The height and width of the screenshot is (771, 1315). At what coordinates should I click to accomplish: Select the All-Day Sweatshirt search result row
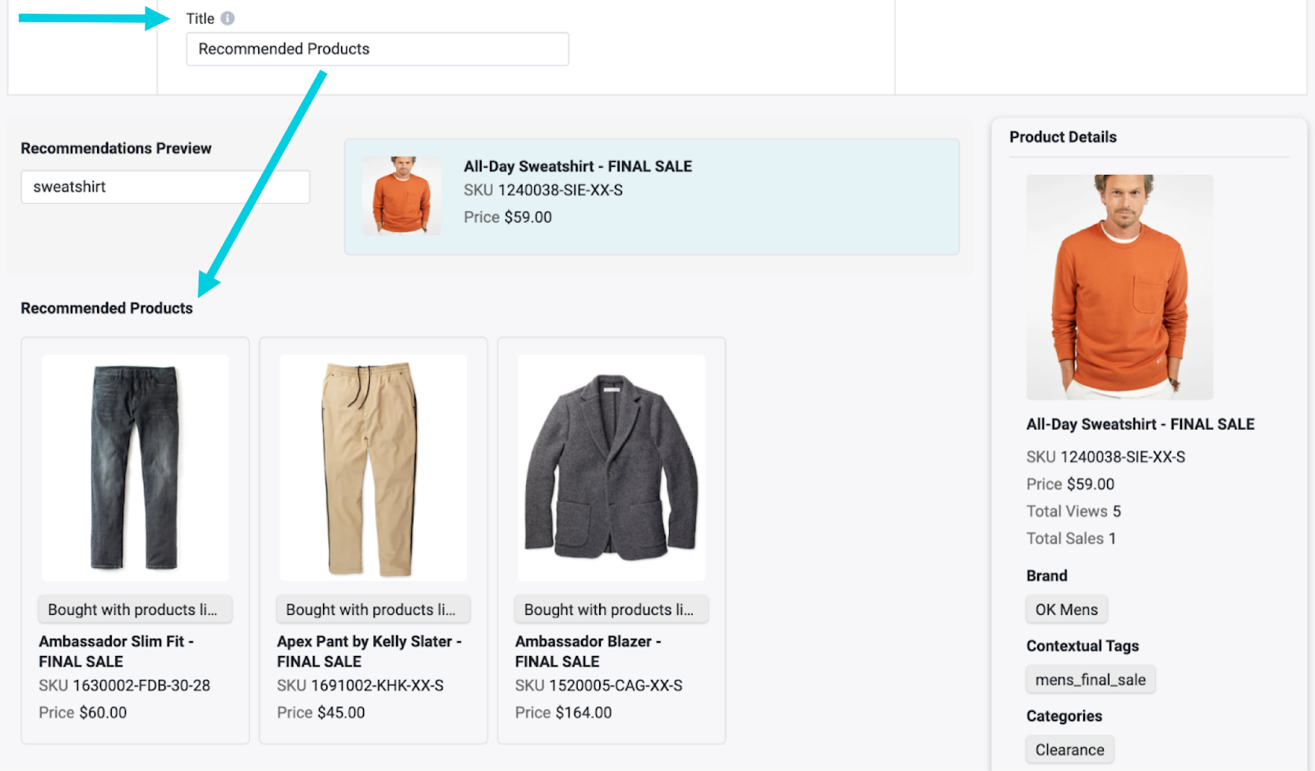tap(652, 196)
